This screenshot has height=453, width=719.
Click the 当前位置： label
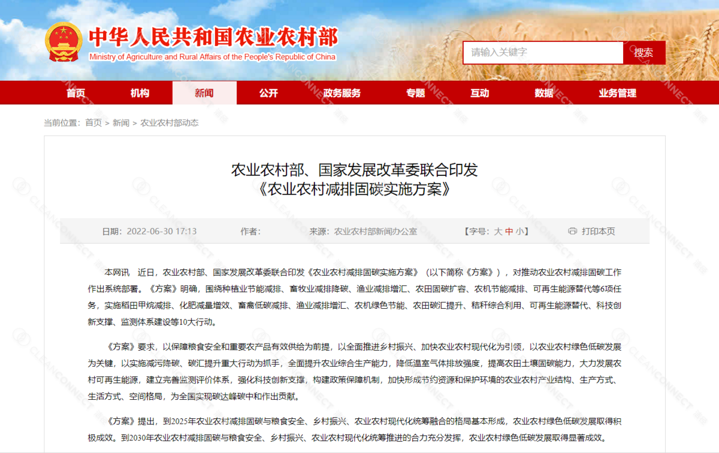tap(62, 123)
